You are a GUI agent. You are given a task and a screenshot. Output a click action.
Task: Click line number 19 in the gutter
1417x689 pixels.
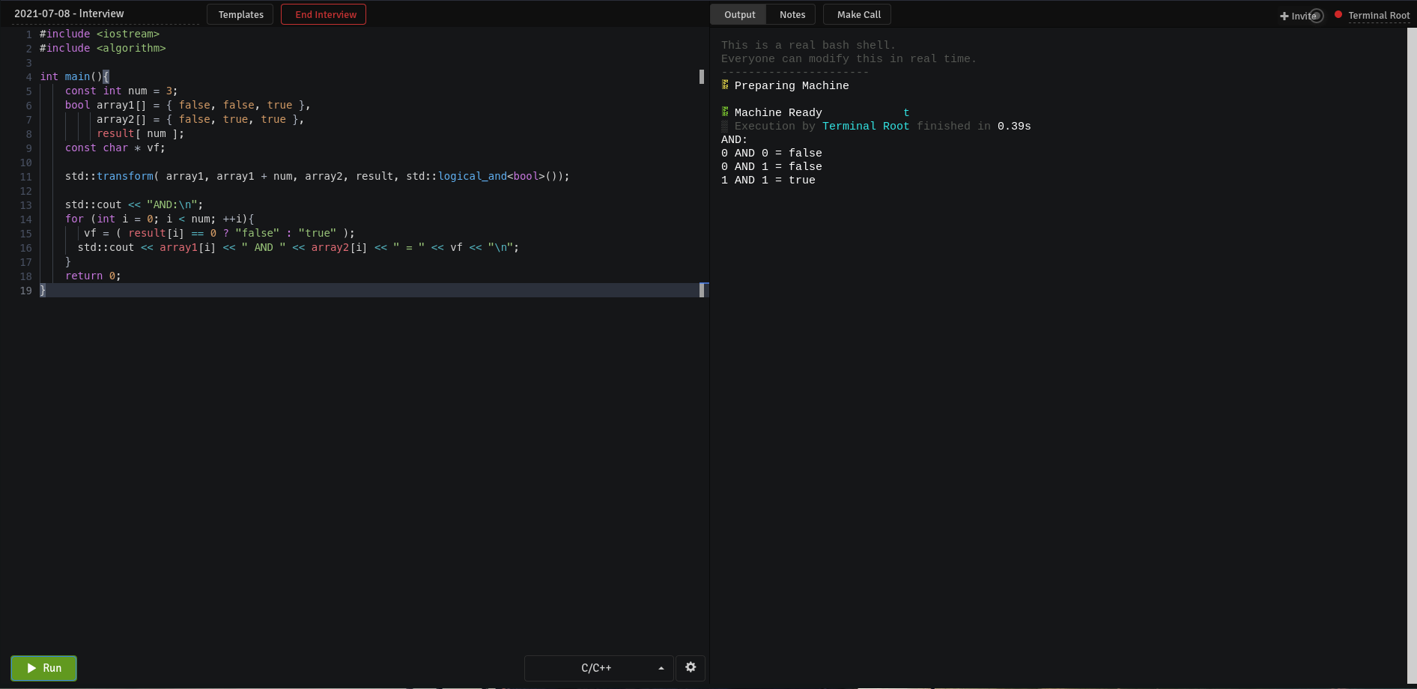click(x=26, y=291)
